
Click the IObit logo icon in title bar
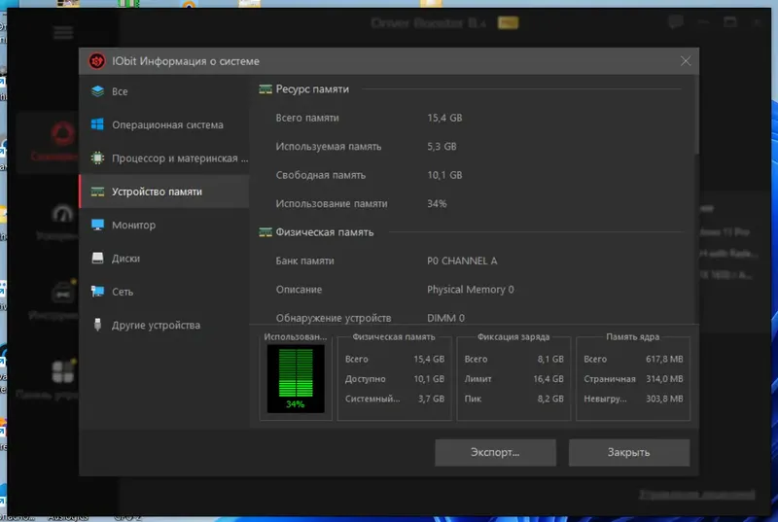point(96,61)
